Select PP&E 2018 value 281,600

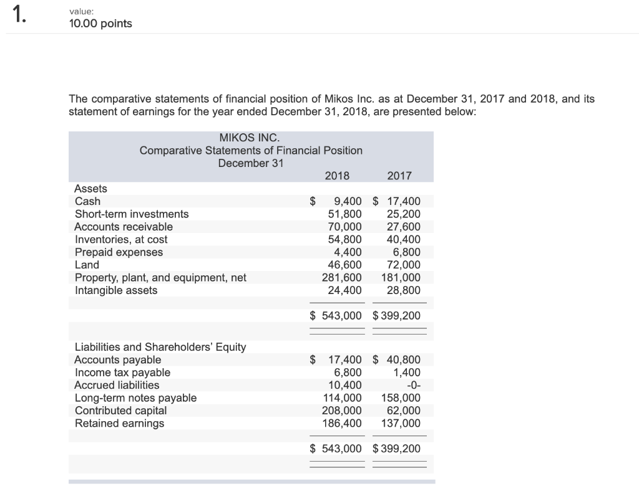341,278
